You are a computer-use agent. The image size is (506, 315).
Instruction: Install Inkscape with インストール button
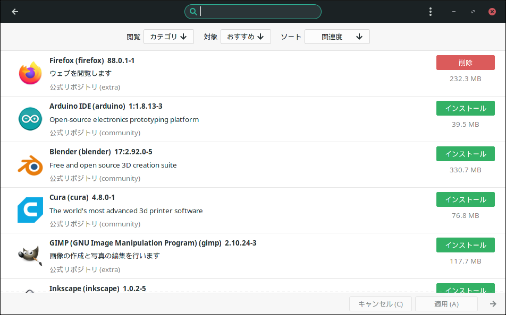(466, 288)
